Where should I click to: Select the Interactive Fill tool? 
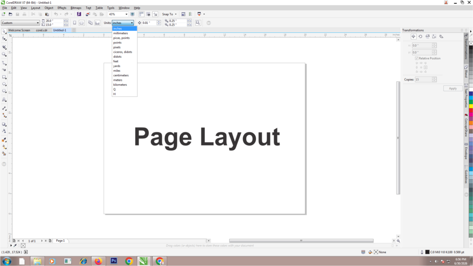point(4,146)
